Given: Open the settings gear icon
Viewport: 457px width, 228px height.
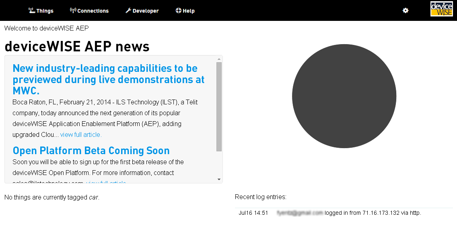Looking at the screenshot, I should [406, 10].
